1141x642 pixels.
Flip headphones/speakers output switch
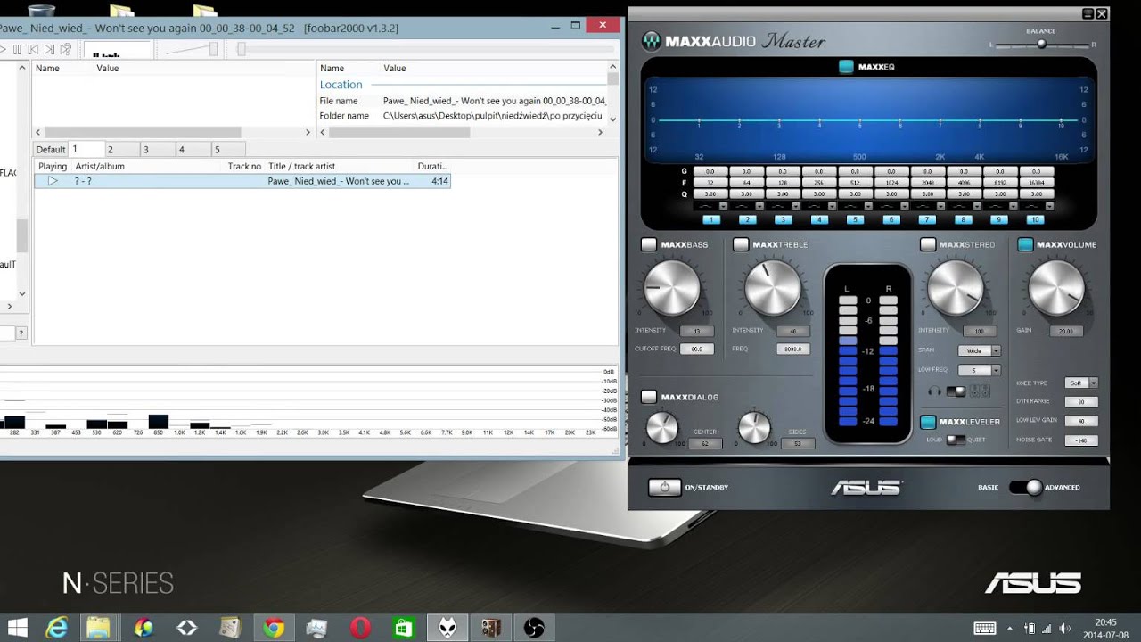[x=956, y=391]
